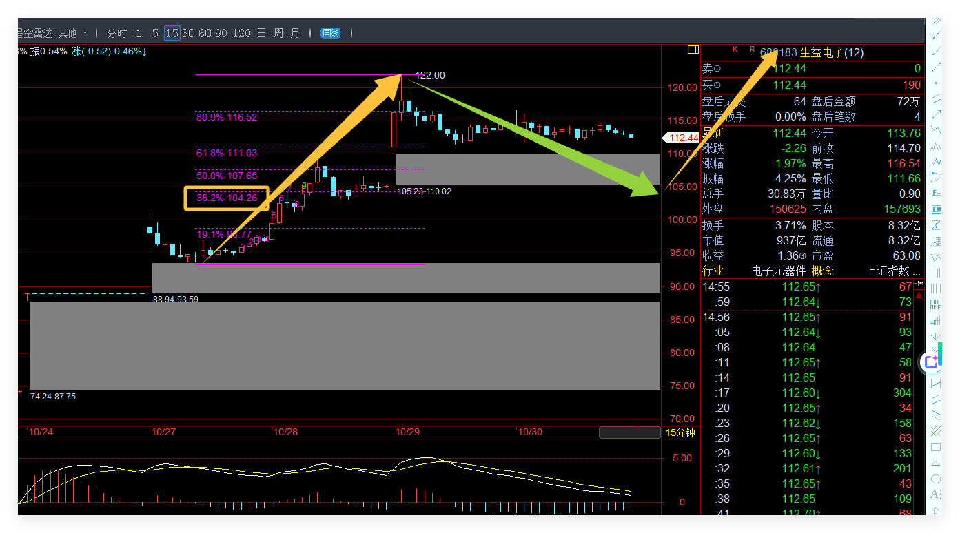
Task: Click the red R marker beside stock code
Action: click(x=753, y=49)
